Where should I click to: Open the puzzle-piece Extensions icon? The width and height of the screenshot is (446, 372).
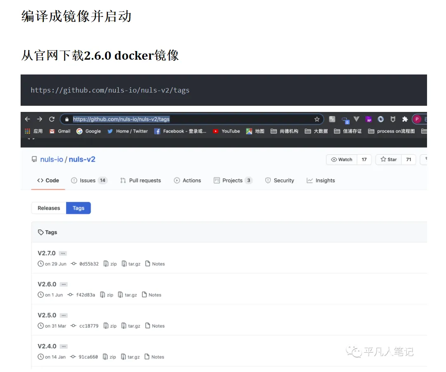click(x=405, y=119)
